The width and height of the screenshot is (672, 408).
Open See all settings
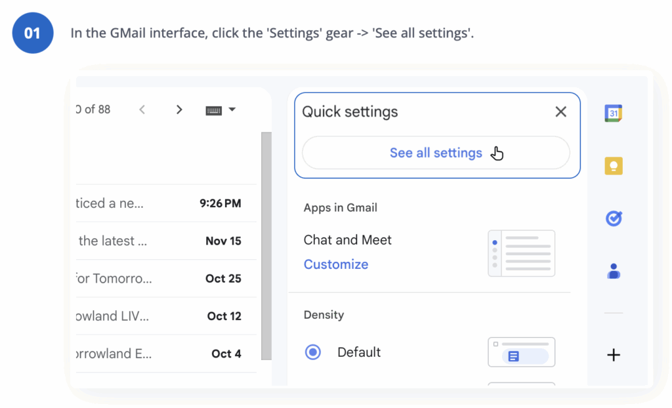pos(436,152)
